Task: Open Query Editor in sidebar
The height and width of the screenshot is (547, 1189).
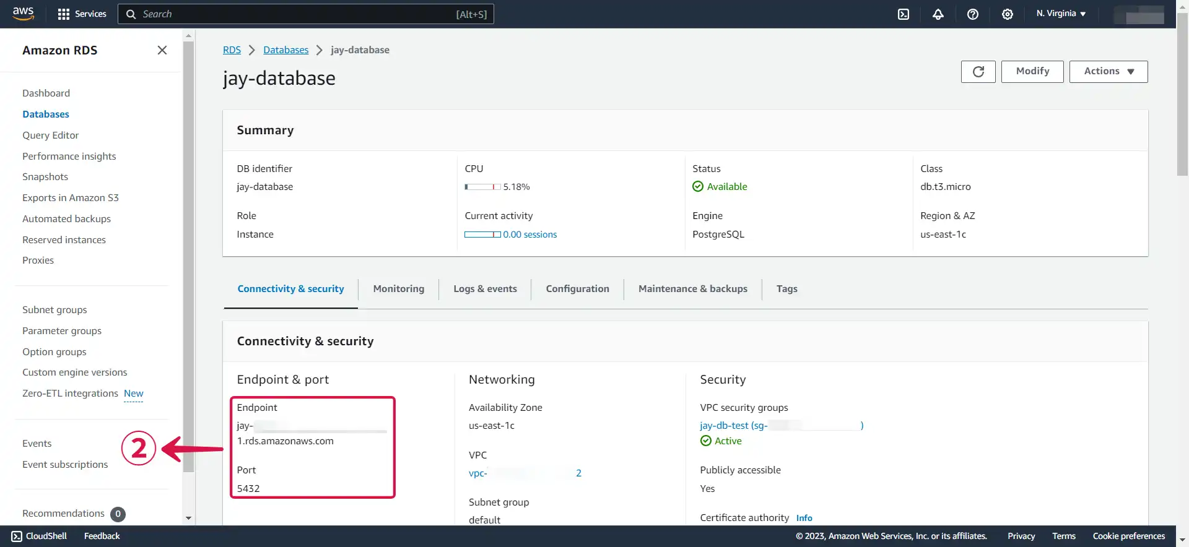Action: point(50,136)
